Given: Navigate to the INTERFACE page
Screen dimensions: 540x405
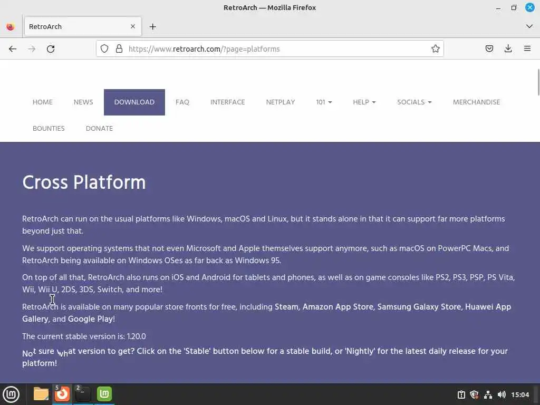Looking at the screenshot, I should click(x=228, y=102).
